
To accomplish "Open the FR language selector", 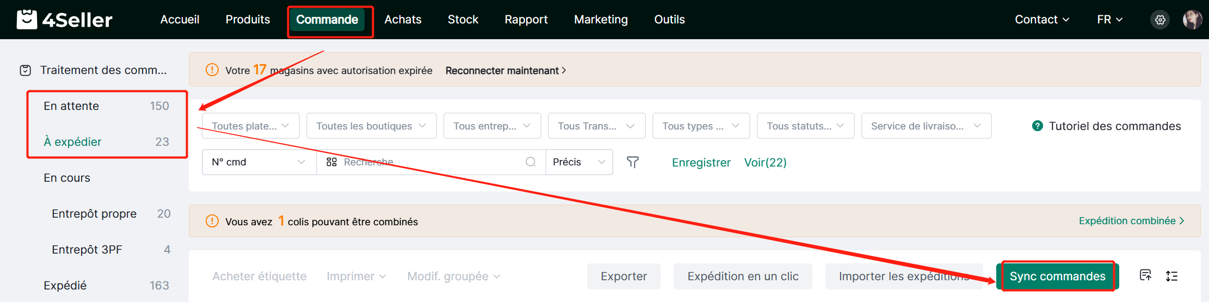I will tap(1109, 20).
